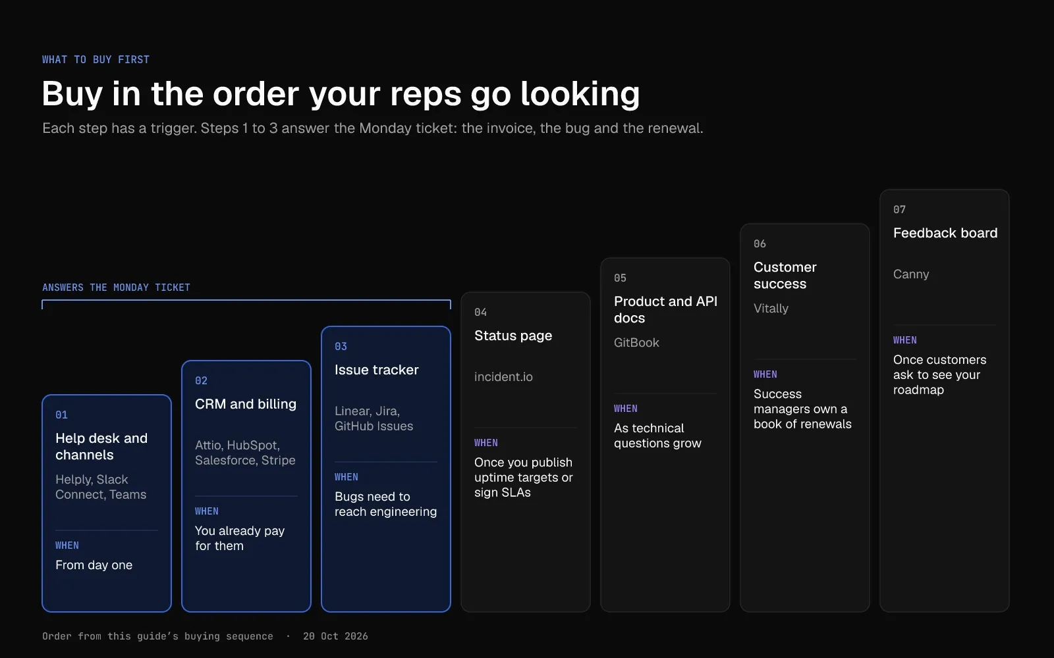Select the headline "Buy in the order your reps go looking"
This screenshot has width=1054, height=658.
coord(341,93)
